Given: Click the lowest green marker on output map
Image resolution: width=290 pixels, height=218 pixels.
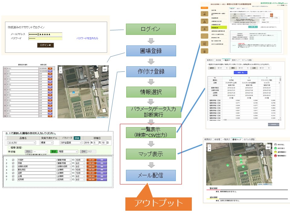Looking at the screenshot, I should point(245,173).
